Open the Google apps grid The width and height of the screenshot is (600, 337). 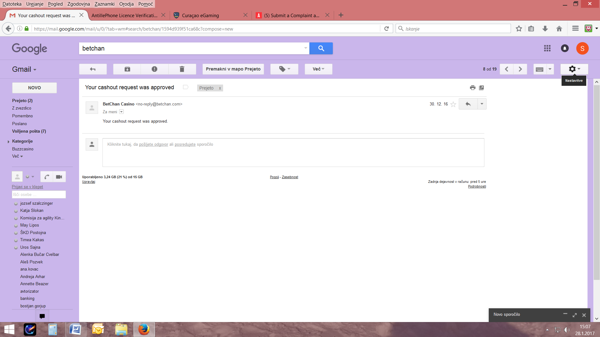coord(547,48)
